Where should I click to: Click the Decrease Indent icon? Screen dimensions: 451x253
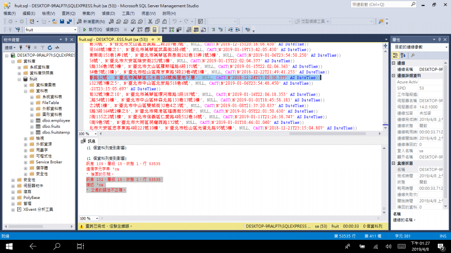coord(230,29)
